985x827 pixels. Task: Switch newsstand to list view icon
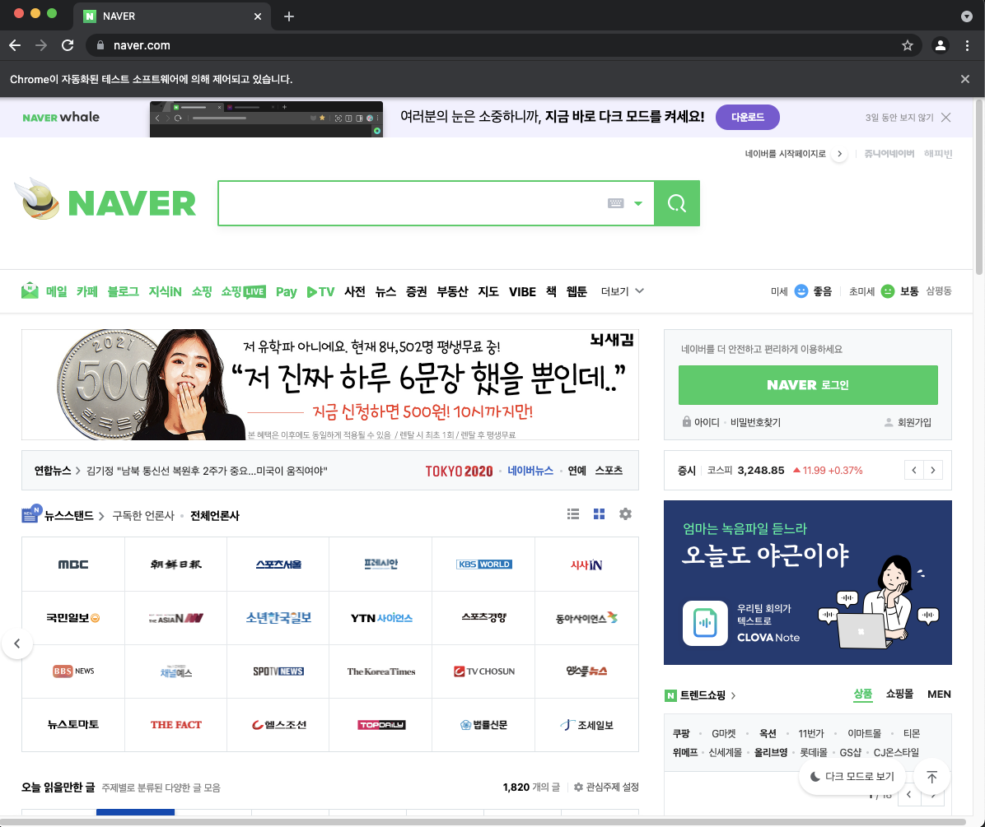[573, 514]
